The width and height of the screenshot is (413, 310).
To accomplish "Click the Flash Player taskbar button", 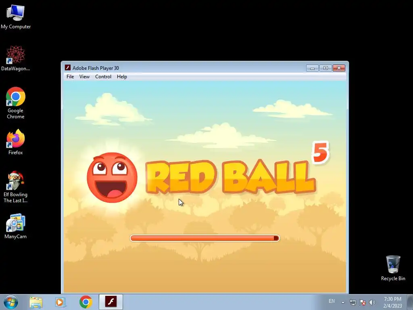I will pos(111,302).
